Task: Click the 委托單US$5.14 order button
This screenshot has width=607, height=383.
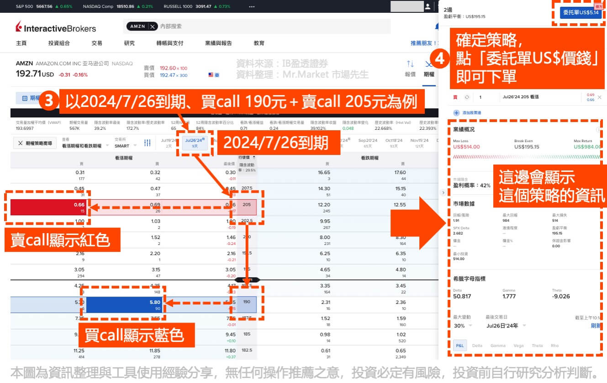Action: (x=581, y=12)
